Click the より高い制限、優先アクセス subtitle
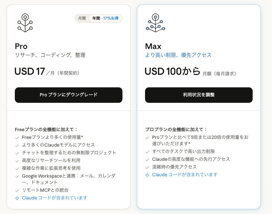The height and width of the screenshot is (214, 272). [x=178, y=55]
